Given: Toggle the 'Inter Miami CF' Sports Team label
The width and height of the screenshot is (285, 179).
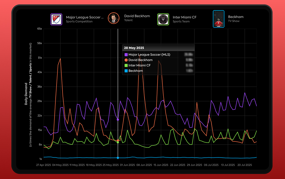Looking at the screenshot, I should click(x=184, y=17).
